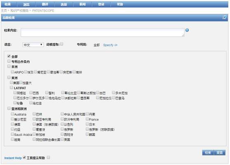Tick the 美国 checkbox

[x=12, y=82]
